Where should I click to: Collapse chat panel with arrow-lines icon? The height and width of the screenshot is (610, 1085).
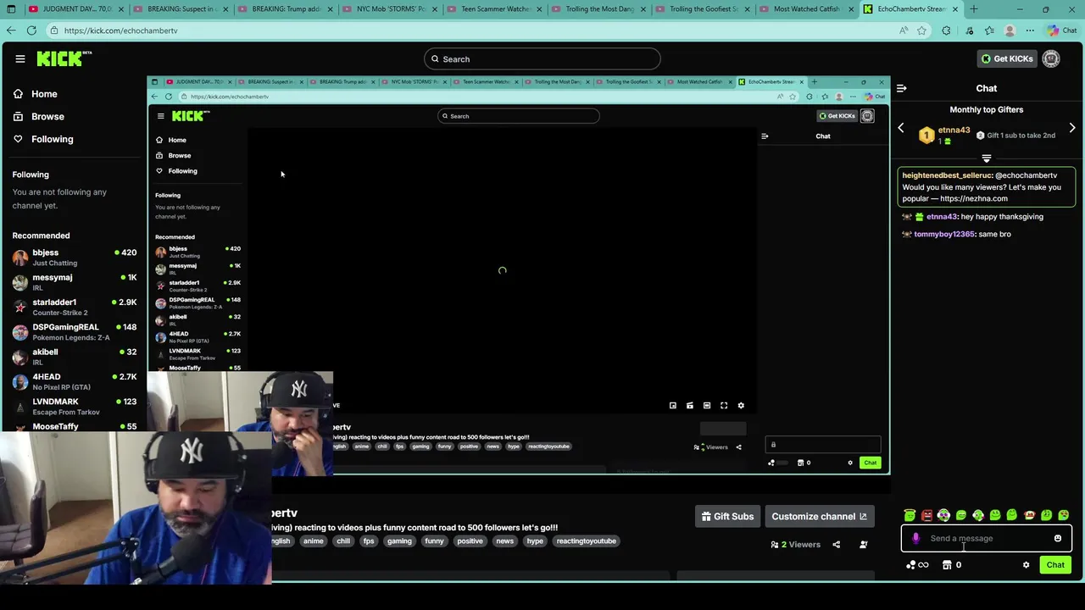[902, 88]
